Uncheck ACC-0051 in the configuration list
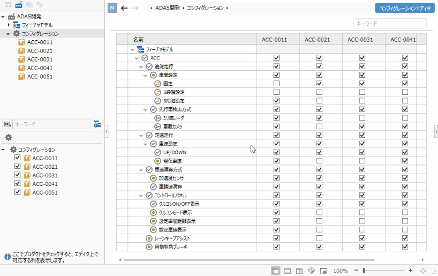438x276 pixels. click(x=17, y=192)
